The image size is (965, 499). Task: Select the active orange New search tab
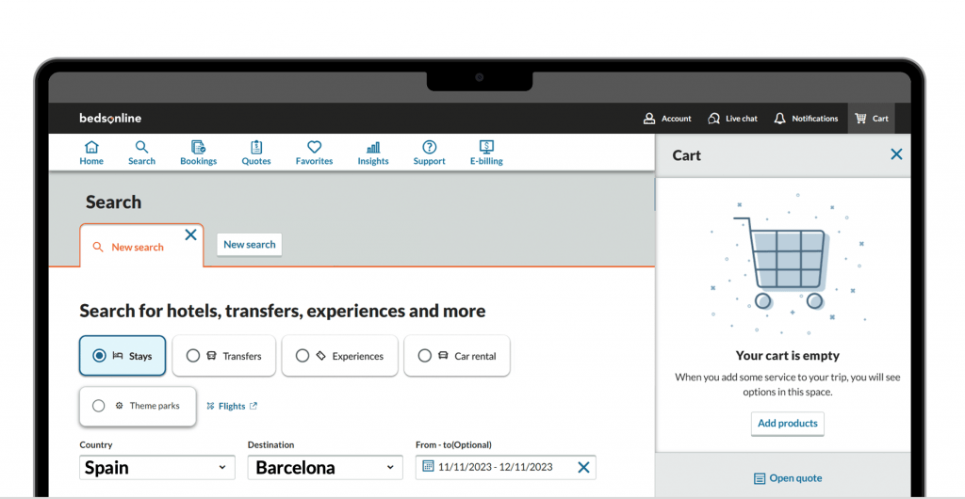click(141, 246)
